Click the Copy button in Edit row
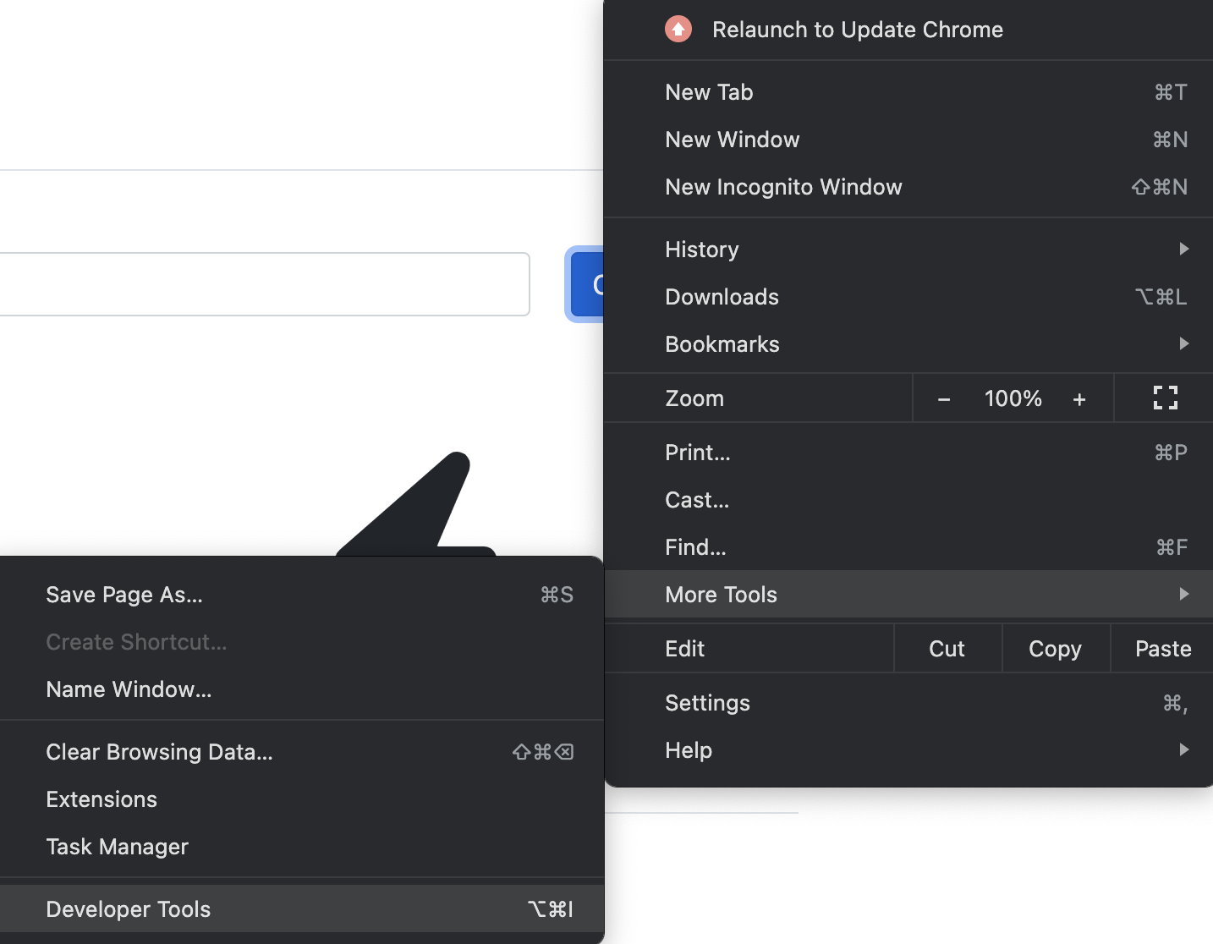Screen dimensions: 1213x944 tap(1056, 649)
